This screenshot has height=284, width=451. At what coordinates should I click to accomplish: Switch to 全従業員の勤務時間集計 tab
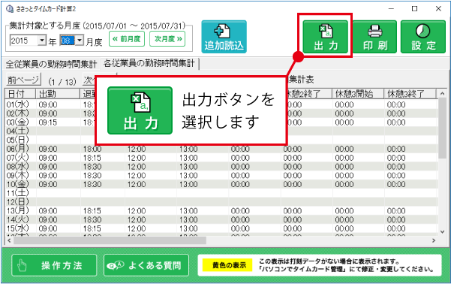(51, 64)
